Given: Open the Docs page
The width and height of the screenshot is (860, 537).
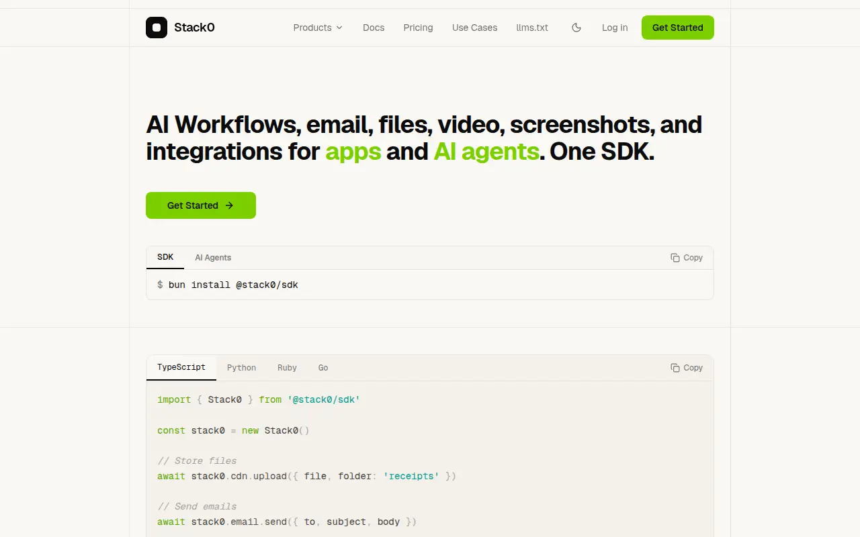Looking at the screenshot, I should pyautogui.click(x=374, y=28).
